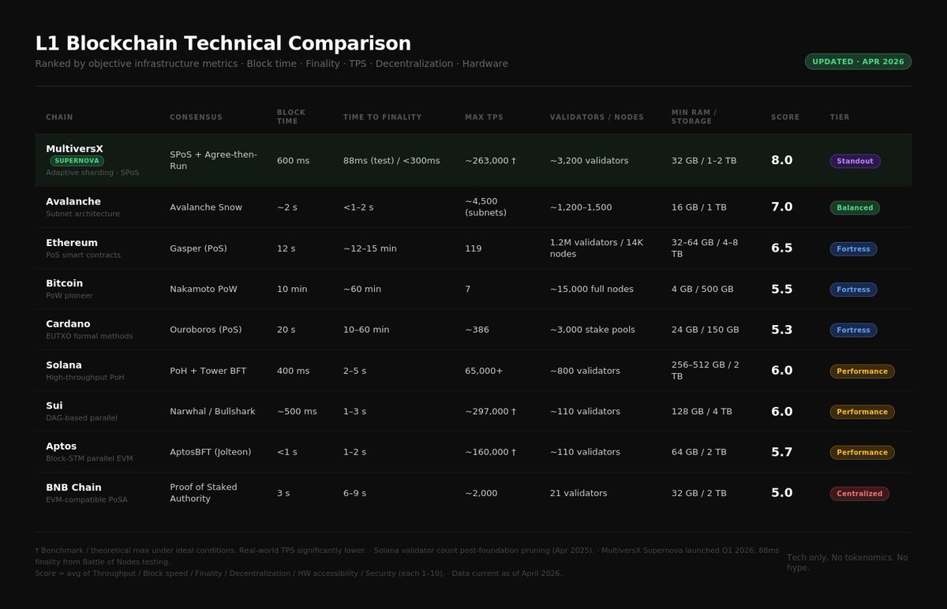The width and height of the screenshot is (947, 609).
Task: Click the 65,000+ max TPS value
Action: click(x=484, y=371)
